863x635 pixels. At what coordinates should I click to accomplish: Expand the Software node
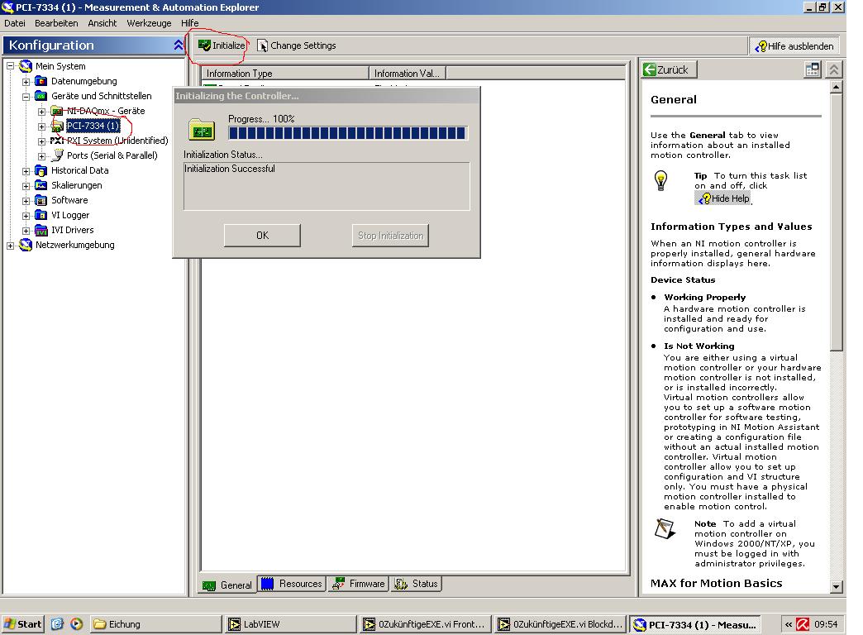pos(26,201)
